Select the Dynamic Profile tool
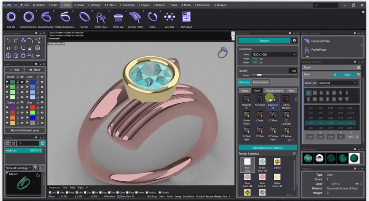This screenshot has width=369, height=201. (x=135, y=17)
